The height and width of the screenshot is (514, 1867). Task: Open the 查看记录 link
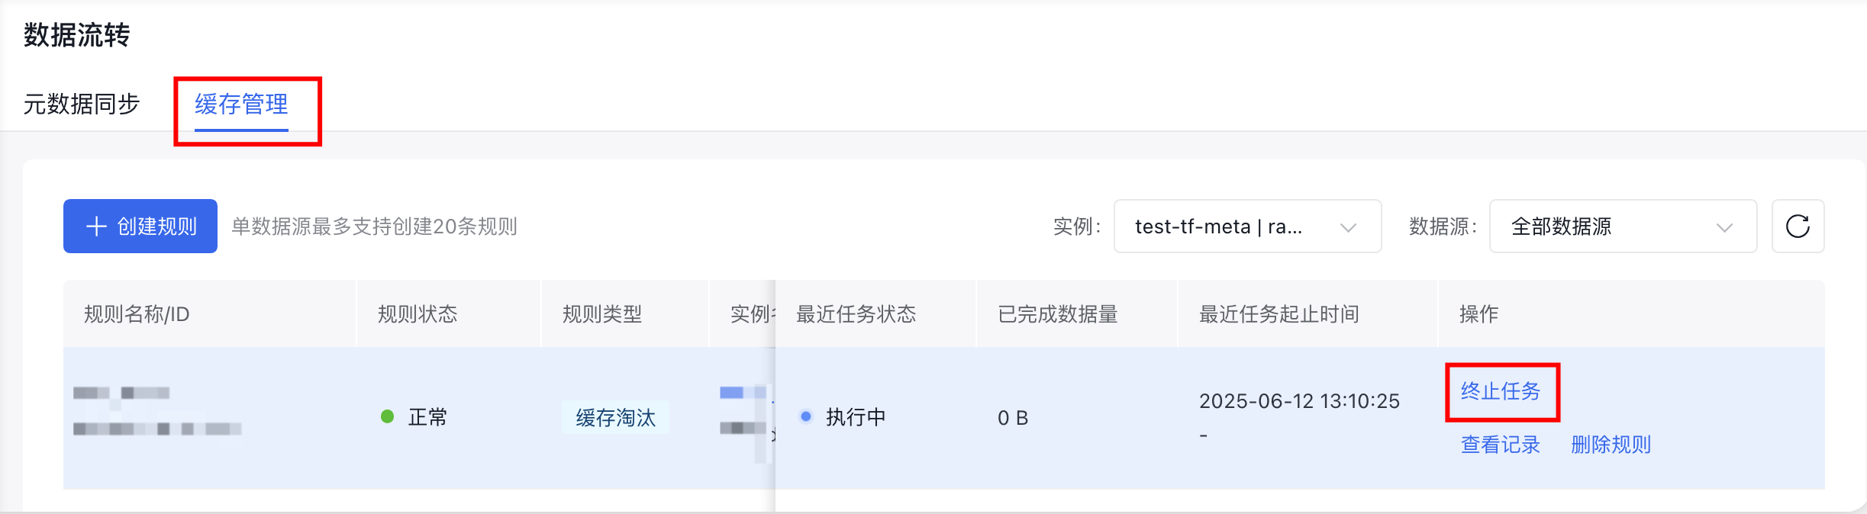pos(1501,445)
